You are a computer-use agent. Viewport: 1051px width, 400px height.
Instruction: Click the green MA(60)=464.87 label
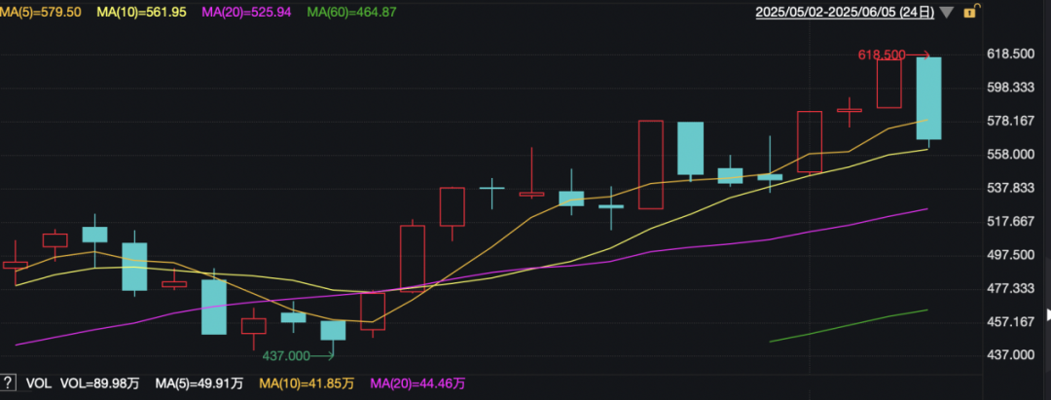[352, 12]
